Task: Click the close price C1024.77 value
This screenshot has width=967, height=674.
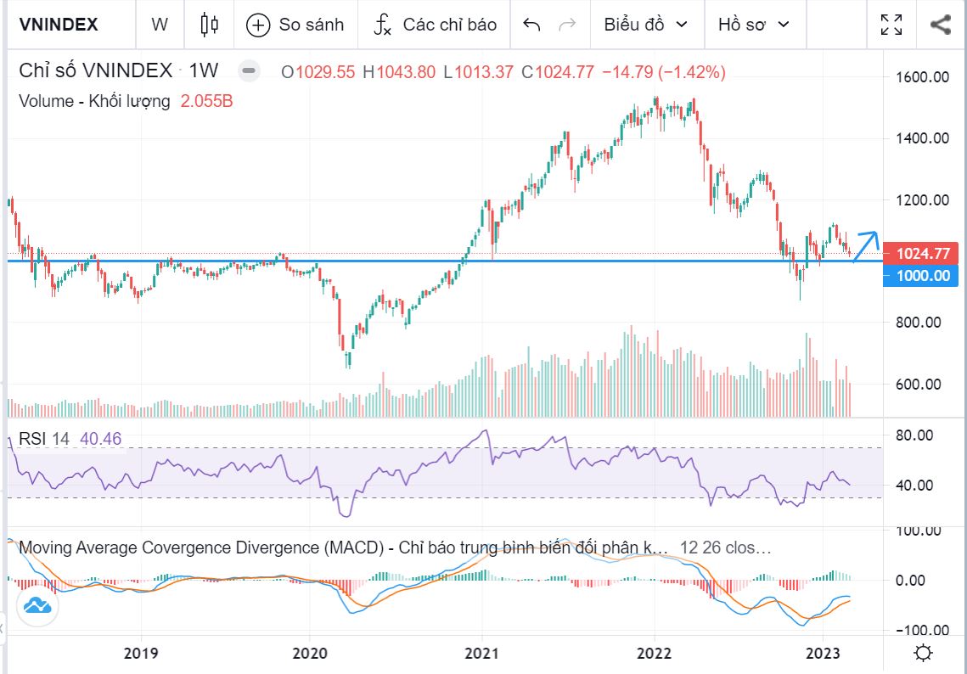Action: point(558,72)
